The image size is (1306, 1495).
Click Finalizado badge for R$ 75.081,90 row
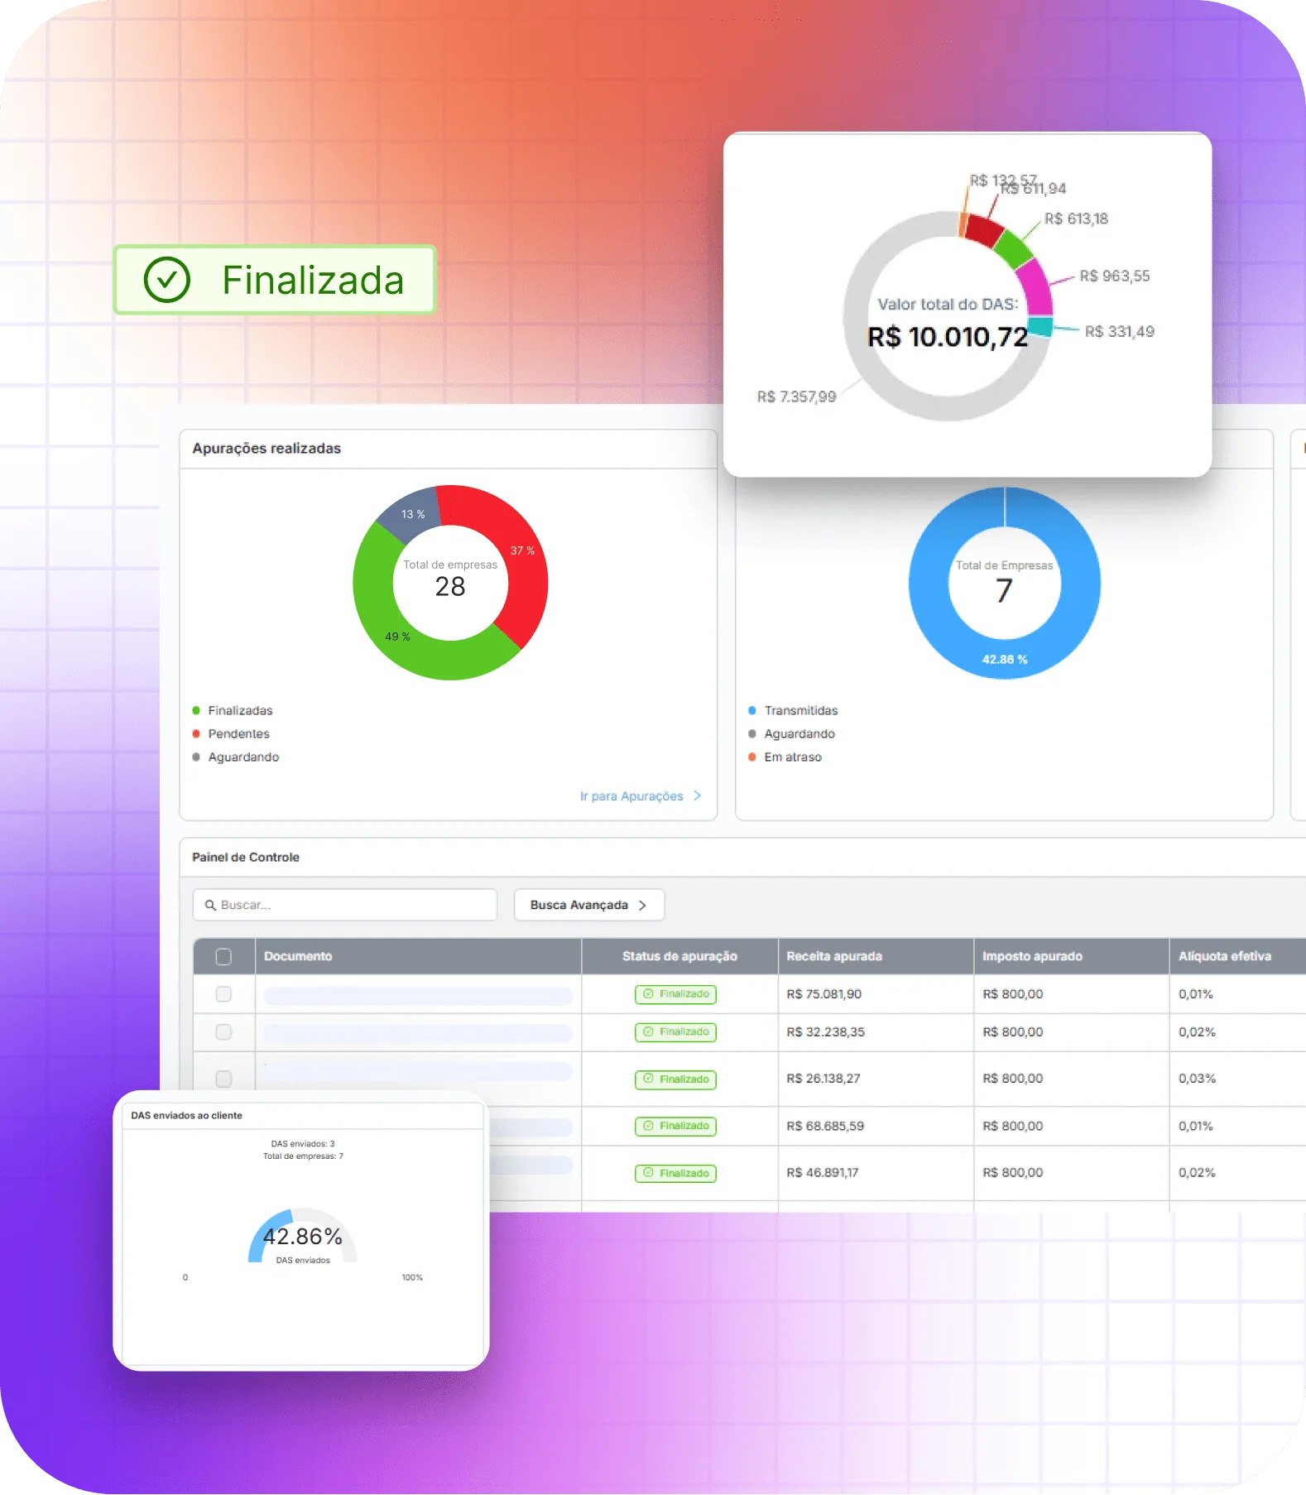click(x=675, y=994)
